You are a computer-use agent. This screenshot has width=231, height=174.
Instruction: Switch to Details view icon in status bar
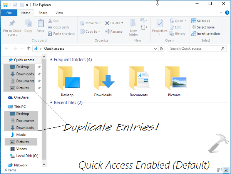pos(219,170)
